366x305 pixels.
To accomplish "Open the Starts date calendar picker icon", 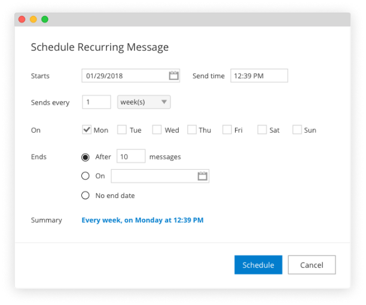I will pyautogui.click(x=173, y=75).
